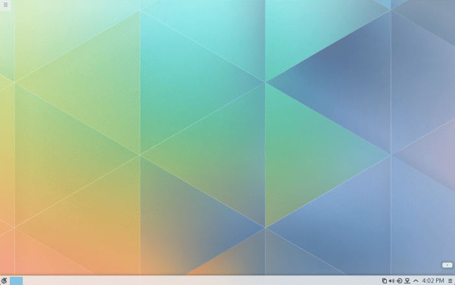Click the speaker volume icon

pyautogui.click(x=391, y=280)
